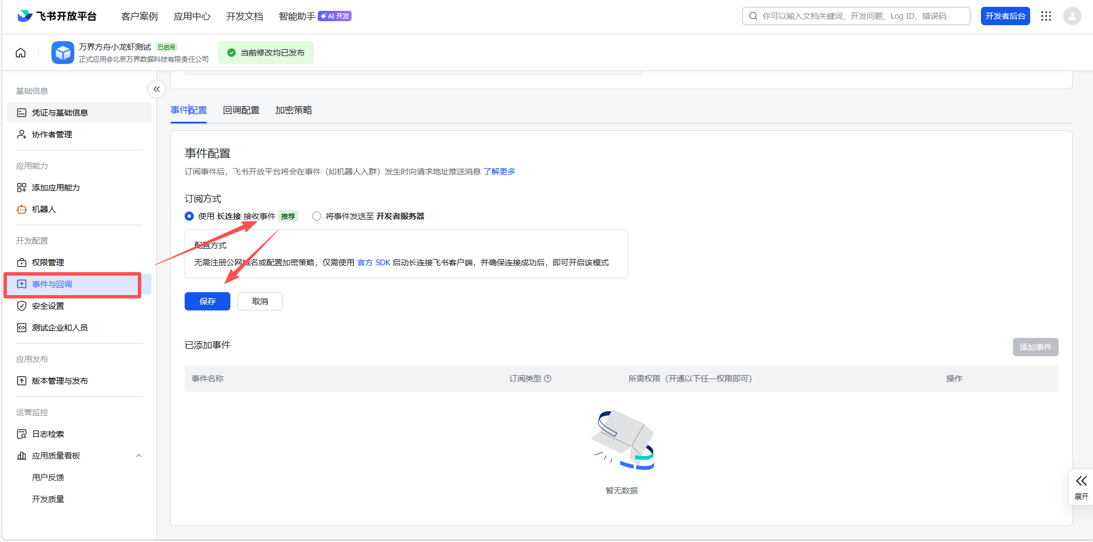Switch to the 加密策略 tab
This screenshot has width=1093, height=542.
coord(294,110)
